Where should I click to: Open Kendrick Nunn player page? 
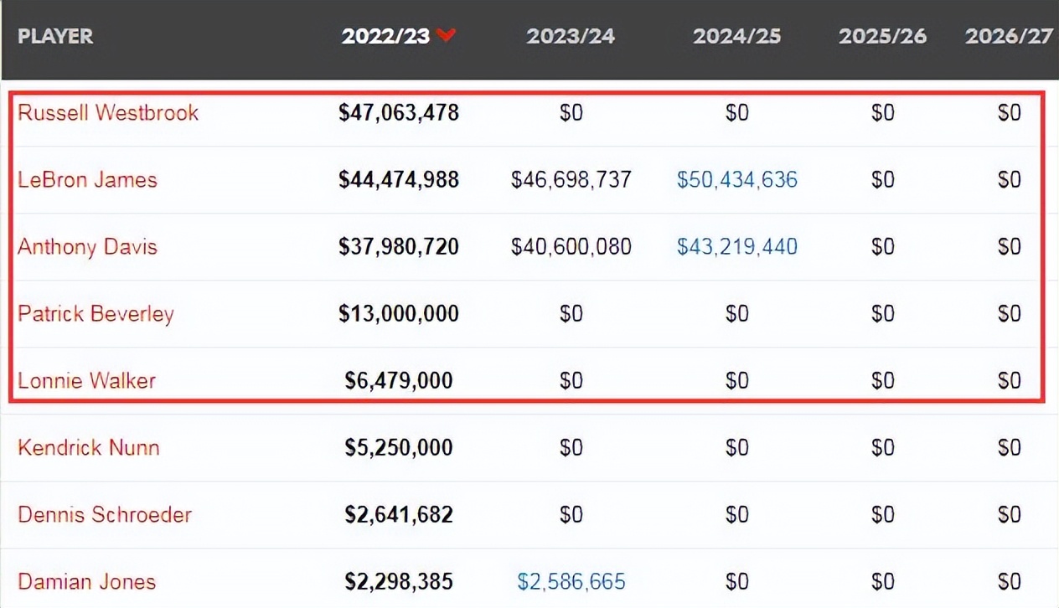coord(88,448)
